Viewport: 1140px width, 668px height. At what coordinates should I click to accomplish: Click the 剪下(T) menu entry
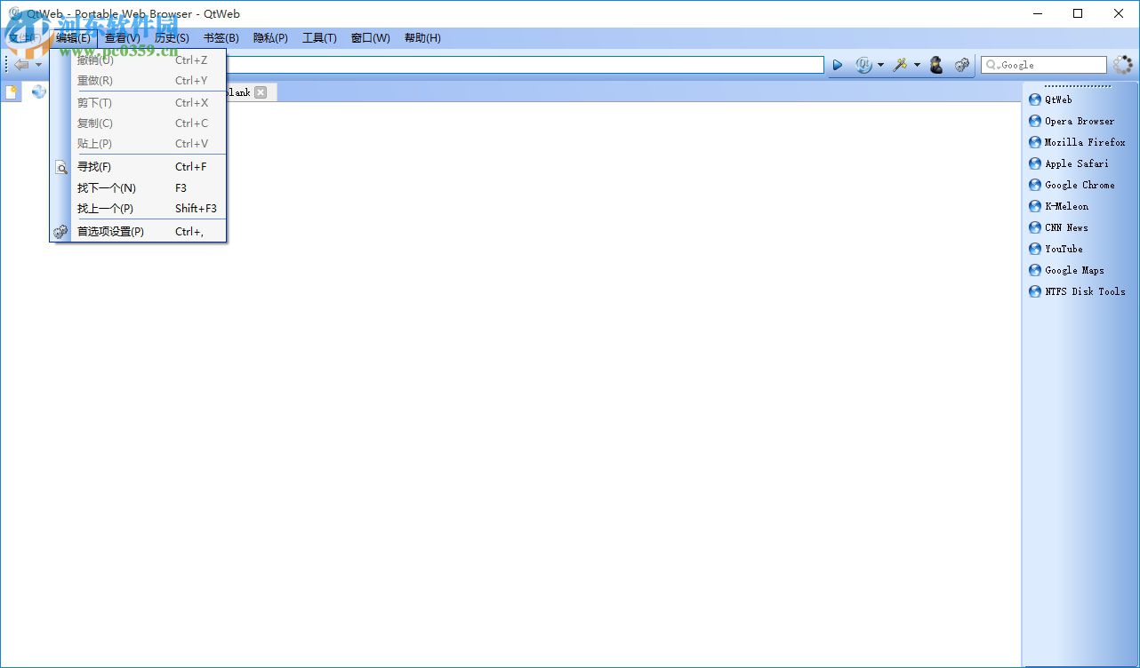point(138,103)
